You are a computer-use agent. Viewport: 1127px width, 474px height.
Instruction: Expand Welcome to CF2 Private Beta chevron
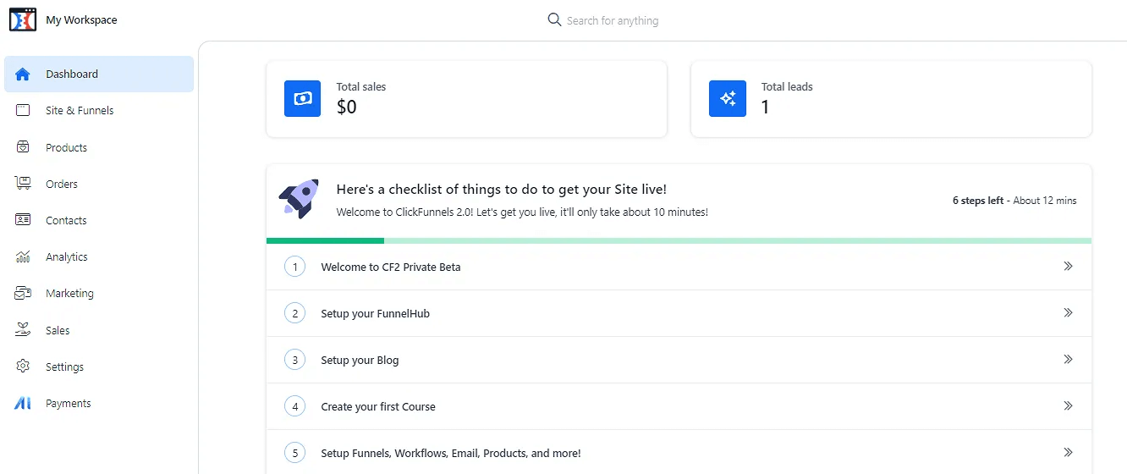point(1068,266)
